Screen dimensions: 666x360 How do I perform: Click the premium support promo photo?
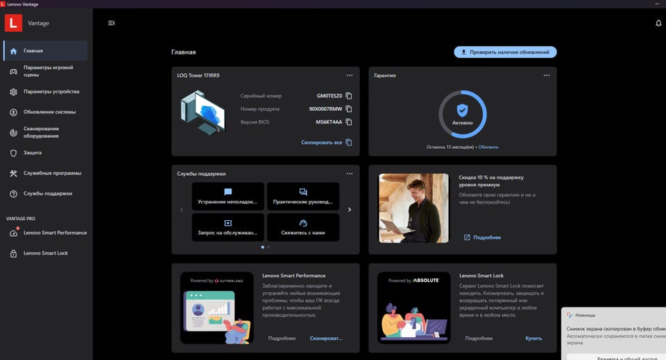[413, 208]
